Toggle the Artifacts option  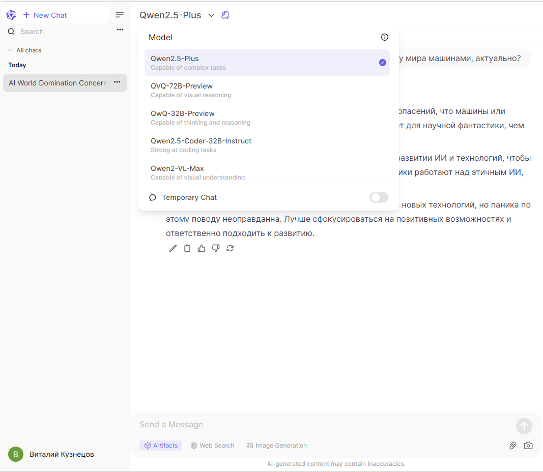pyautogui.click(x=161, y=446)
